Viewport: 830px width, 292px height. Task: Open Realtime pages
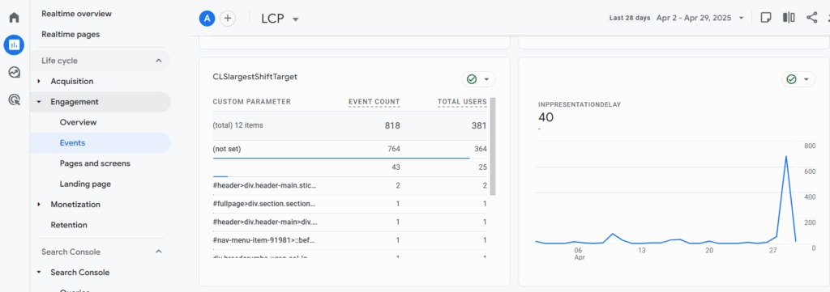(71, 34)
